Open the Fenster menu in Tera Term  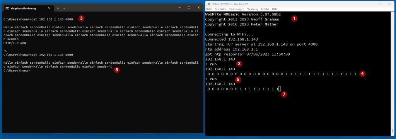(x=265, y=9)
